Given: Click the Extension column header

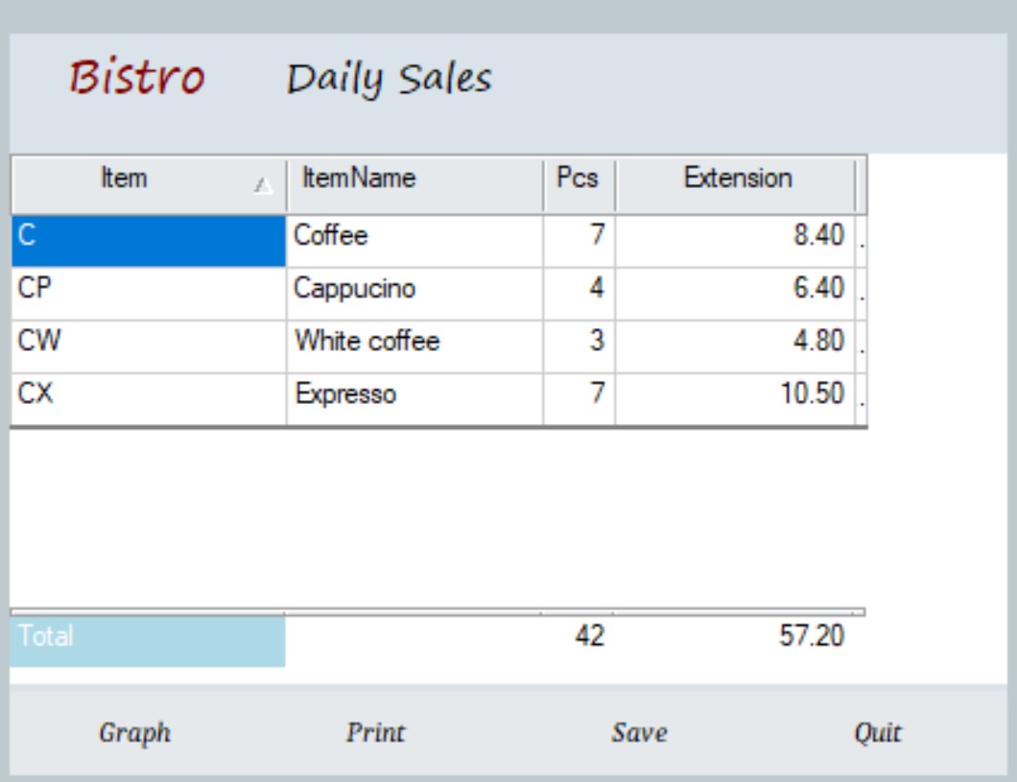Looking at the screenshot, I should point(736,179).
